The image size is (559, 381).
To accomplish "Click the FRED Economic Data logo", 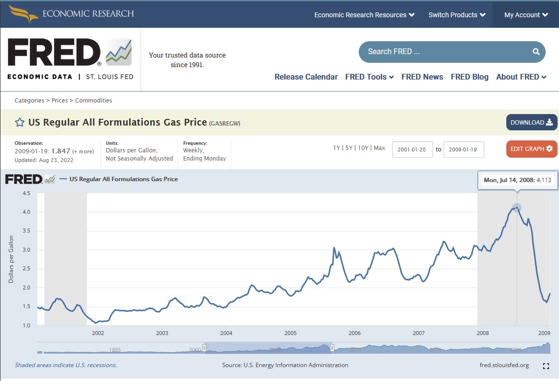I will 70,59.
